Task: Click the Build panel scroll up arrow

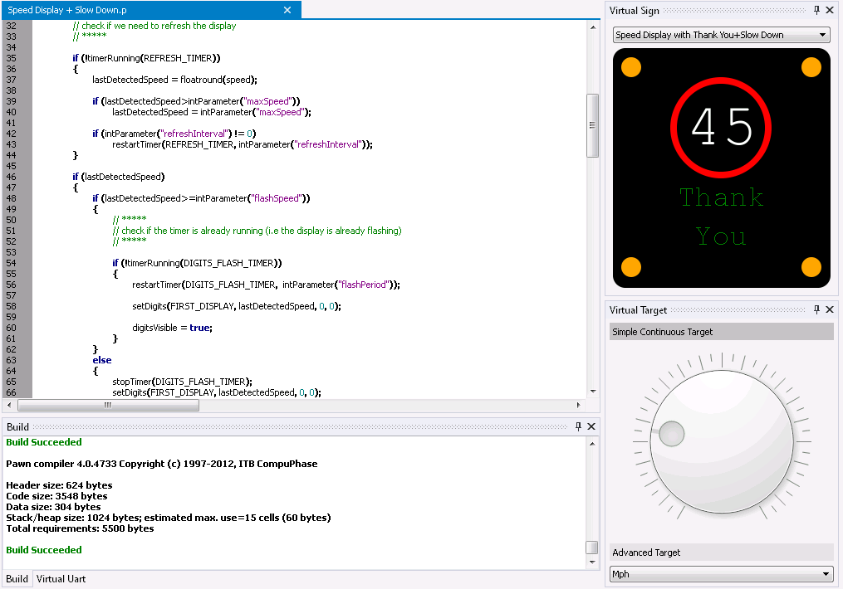Action: pos(592,444)
